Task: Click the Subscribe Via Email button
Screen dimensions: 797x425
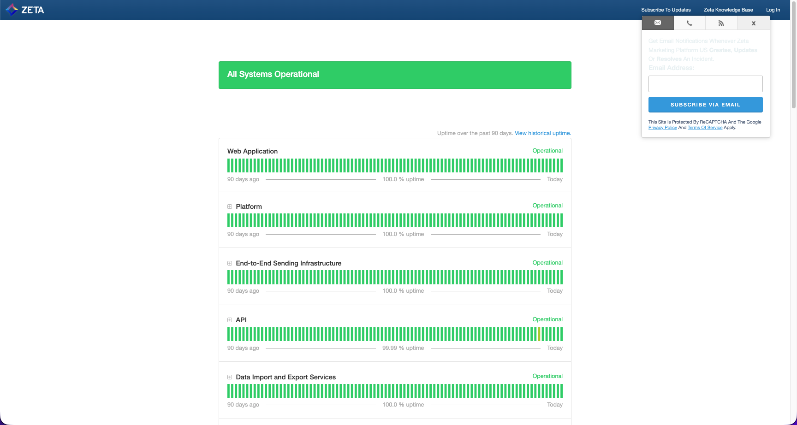Action: (705, 105)
